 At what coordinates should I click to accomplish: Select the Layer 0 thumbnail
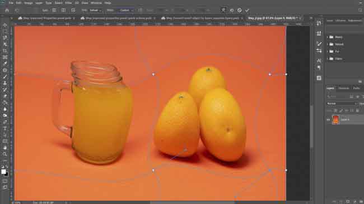coord(335,120)
